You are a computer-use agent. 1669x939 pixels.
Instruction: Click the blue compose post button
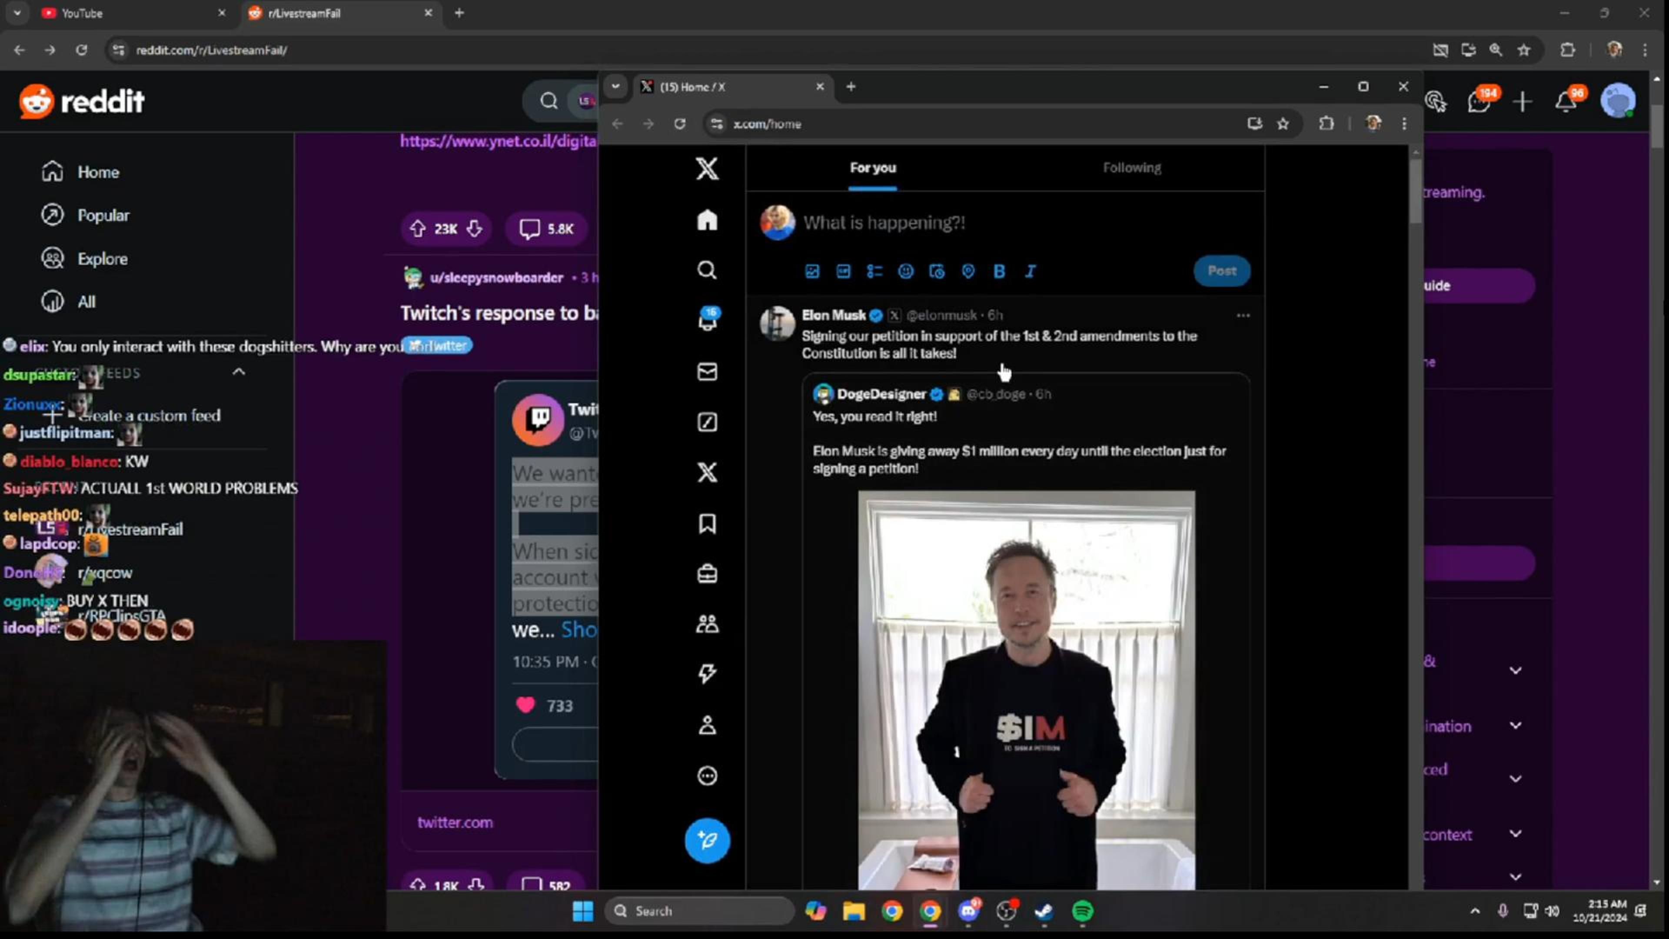click(x=707, y=840)
